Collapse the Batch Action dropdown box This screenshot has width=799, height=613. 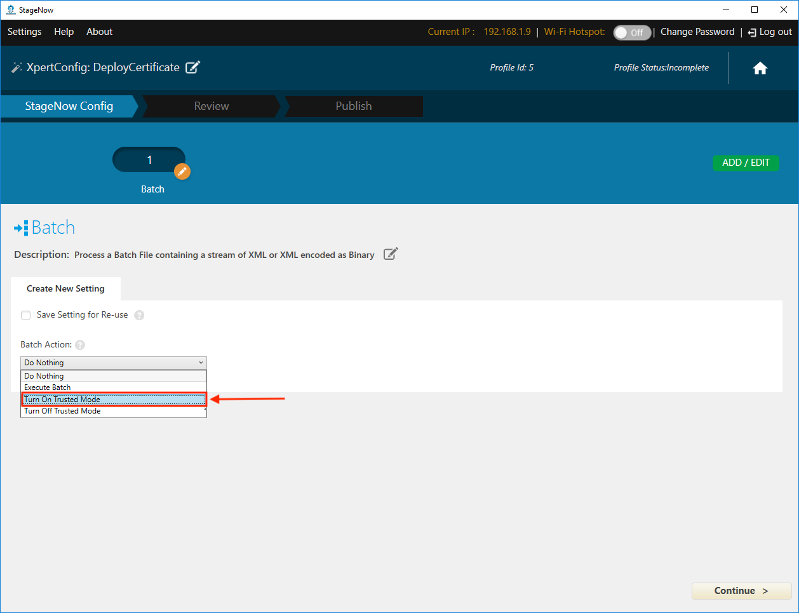pyautogui.click(x=114, y=363)
